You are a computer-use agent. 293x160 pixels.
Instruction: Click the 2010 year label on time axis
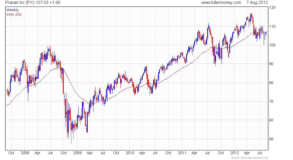[x=130, y=153]
